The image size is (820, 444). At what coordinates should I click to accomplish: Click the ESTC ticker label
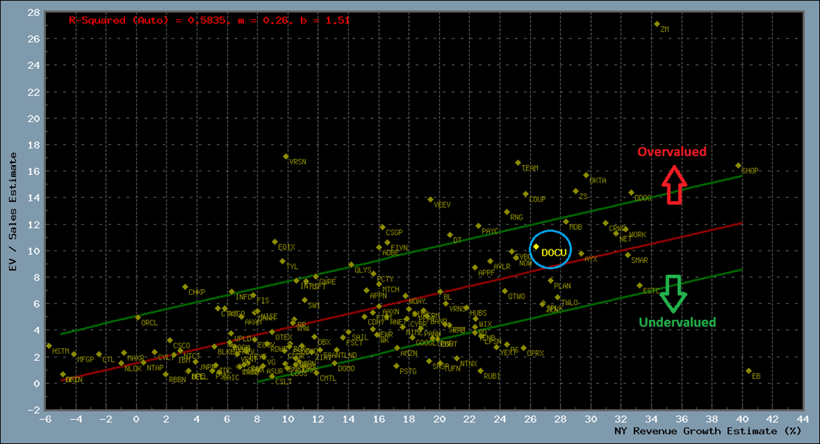(652, 291)
